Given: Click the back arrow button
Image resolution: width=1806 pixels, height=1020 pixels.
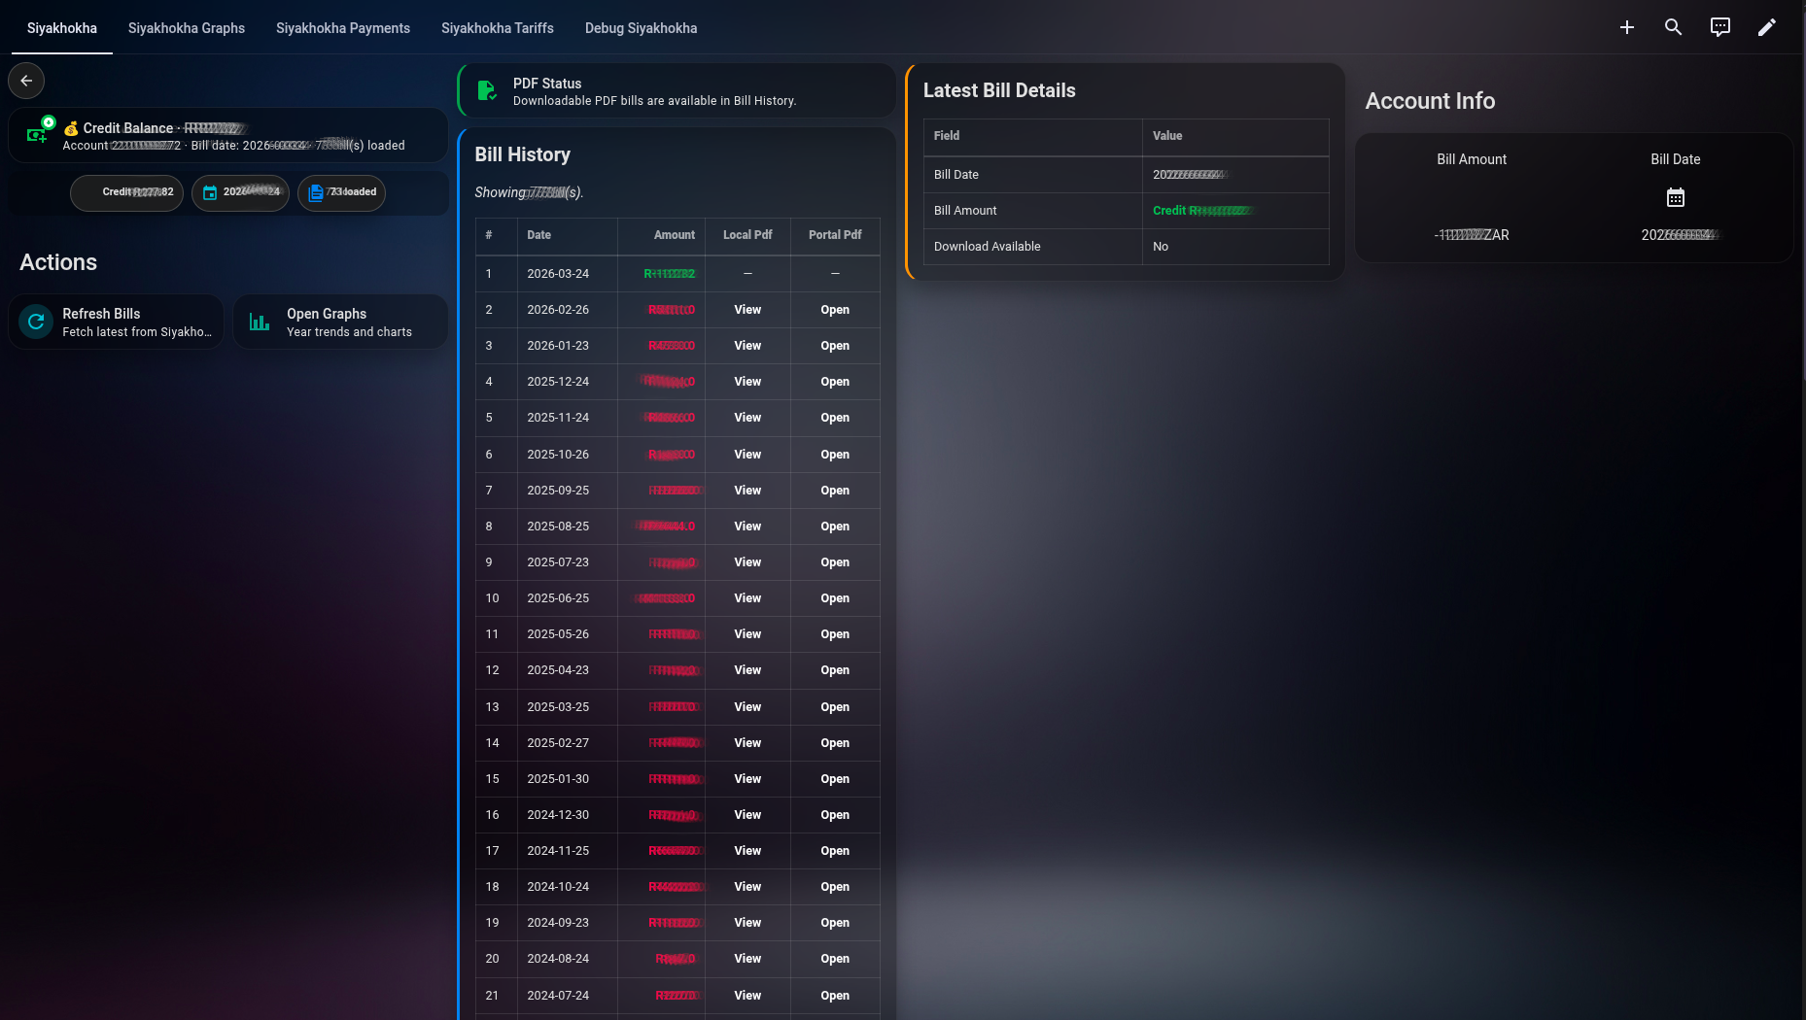Looking at the screenshot, I should pyautogui.click(x=26, y=81).
